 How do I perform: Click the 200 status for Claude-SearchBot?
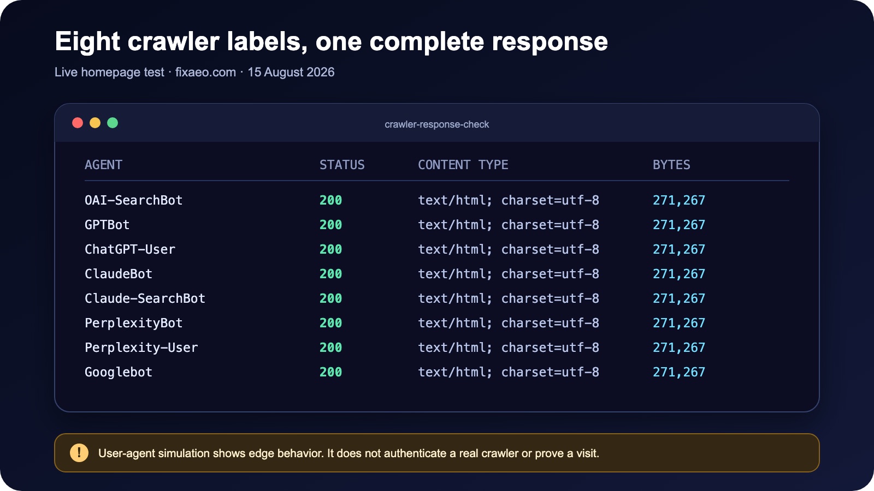pos(331,298)
